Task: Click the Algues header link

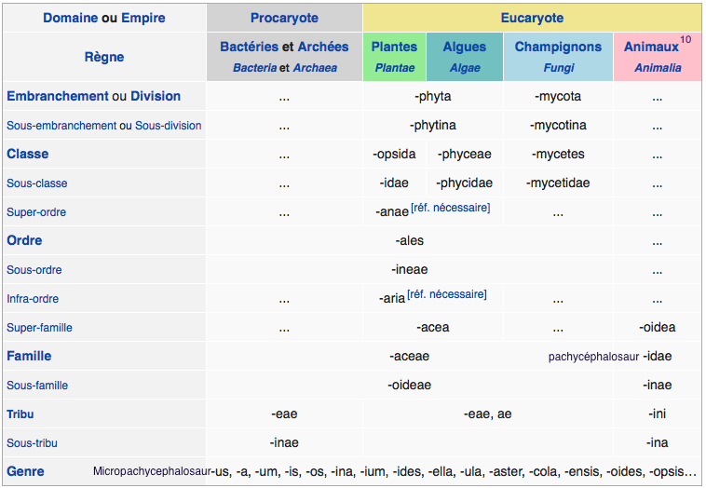Action: 465,47
